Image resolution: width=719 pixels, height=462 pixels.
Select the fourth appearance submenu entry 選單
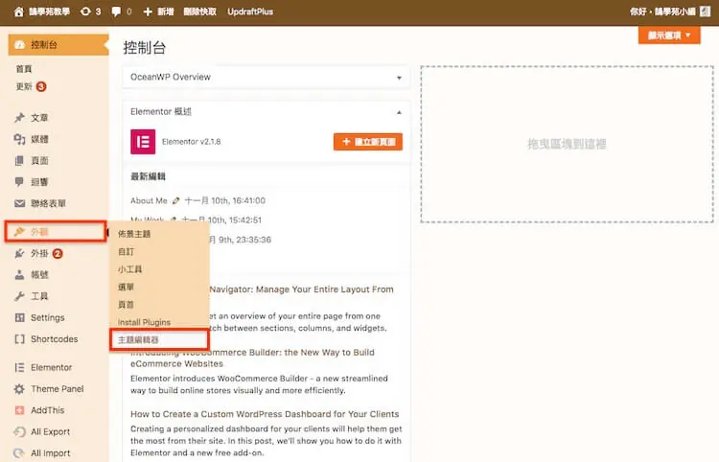click(x=126, y=287)
